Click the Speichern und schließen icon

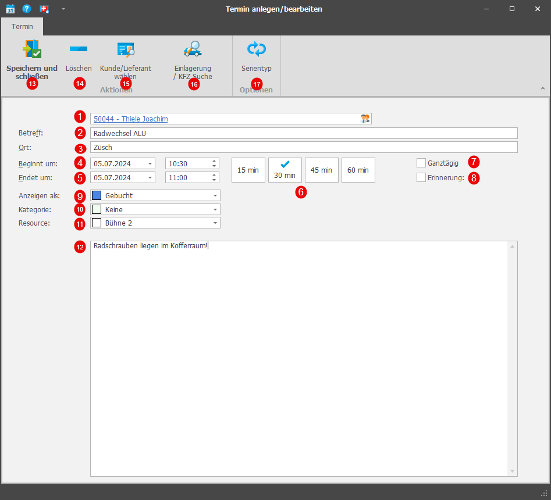click(32, 49)
